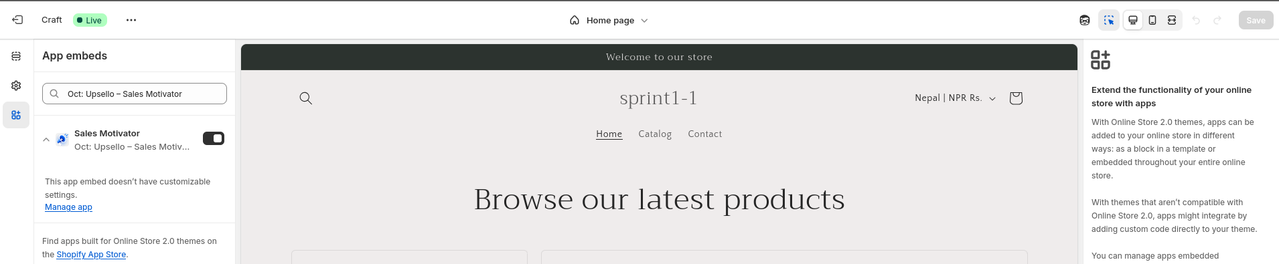The height and width of the screenshot is (264, 1279).
Task: Click the undo arrow icon
Action: click(1196, 20)
